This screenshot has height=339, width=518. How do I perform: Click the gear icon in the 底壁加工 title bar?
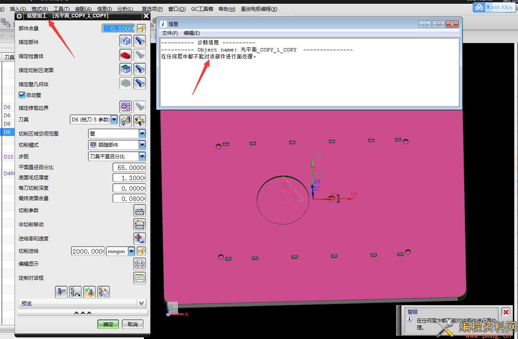pyautogui.click(x=19, y=16)
